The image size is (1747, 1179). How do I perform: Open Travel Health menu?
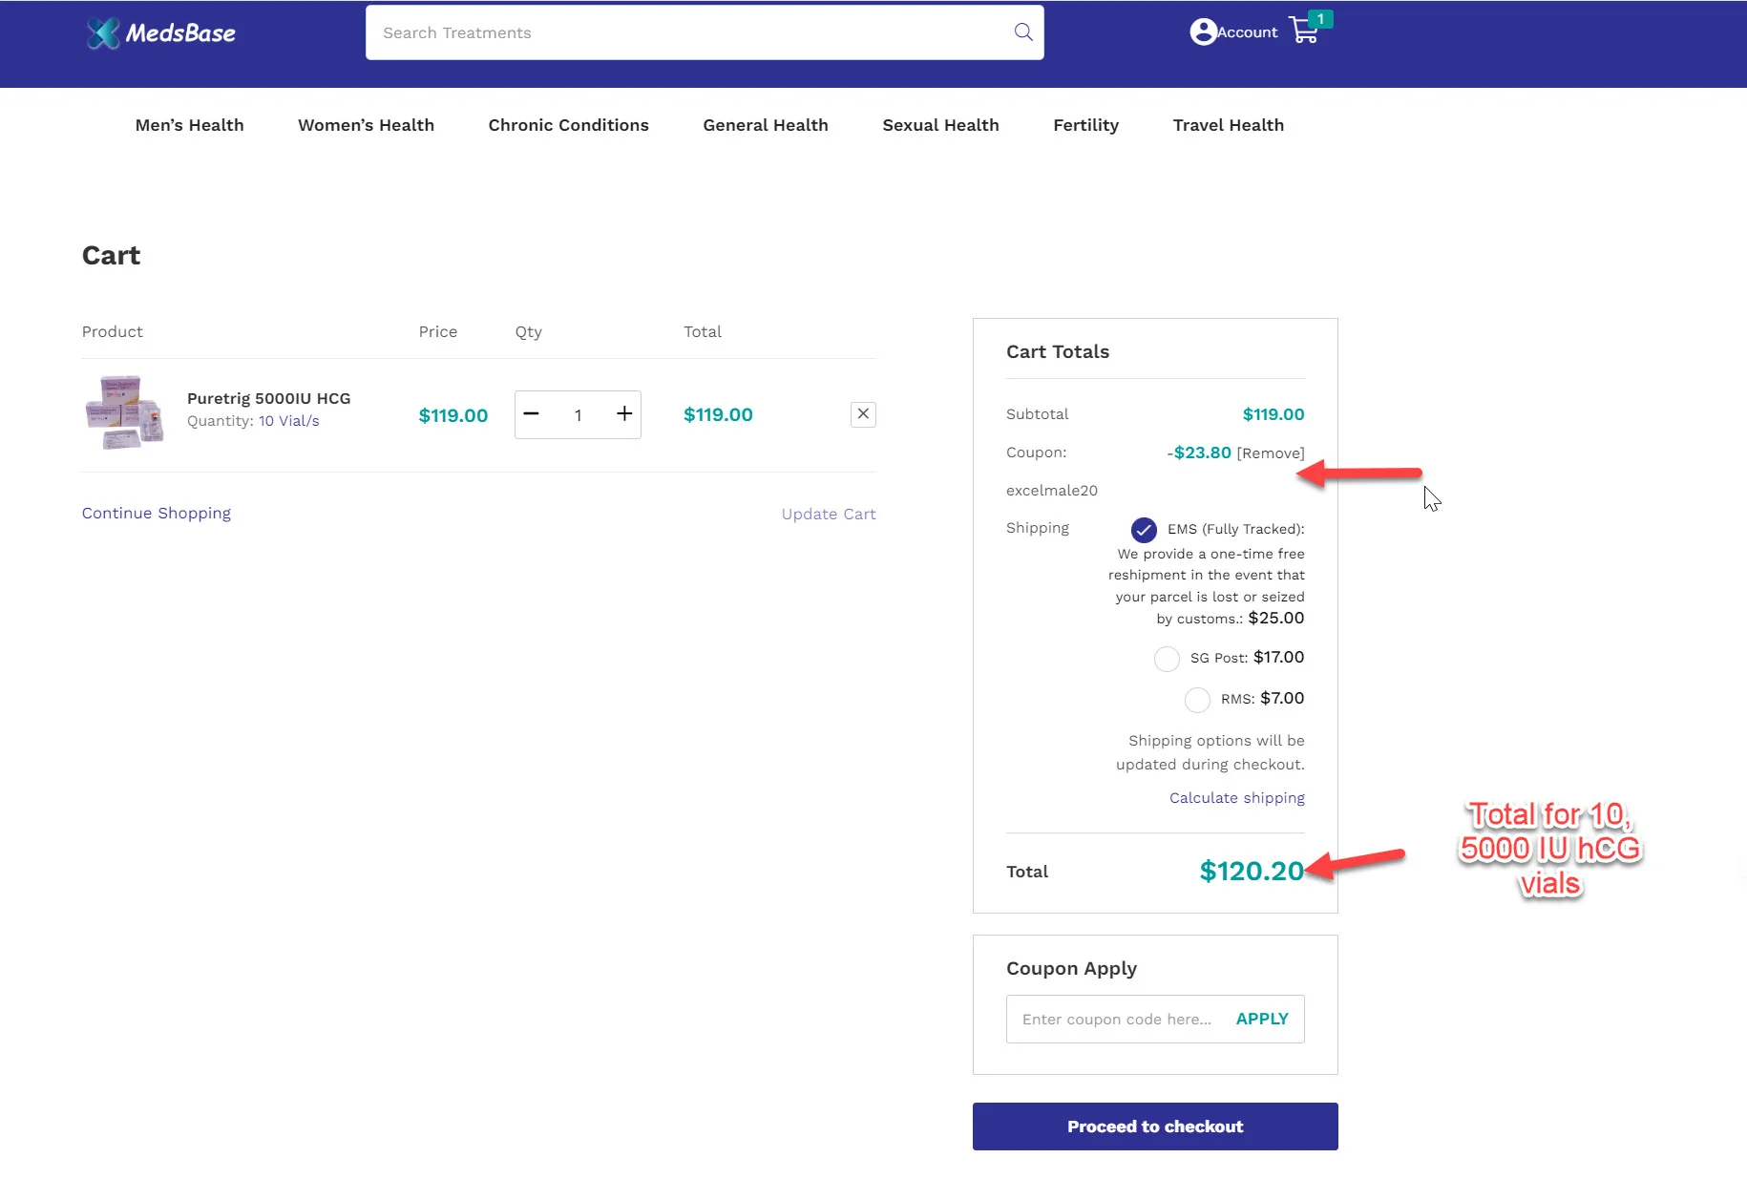pyautogui.click(x=1228, y=125)
